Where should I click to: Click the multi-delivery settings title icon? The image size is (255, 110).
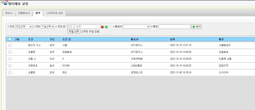tap(5, 3)
